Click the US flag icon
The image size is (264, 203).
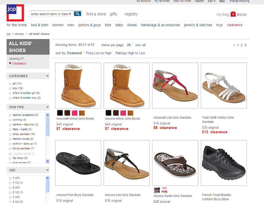[x=222, y=1]
